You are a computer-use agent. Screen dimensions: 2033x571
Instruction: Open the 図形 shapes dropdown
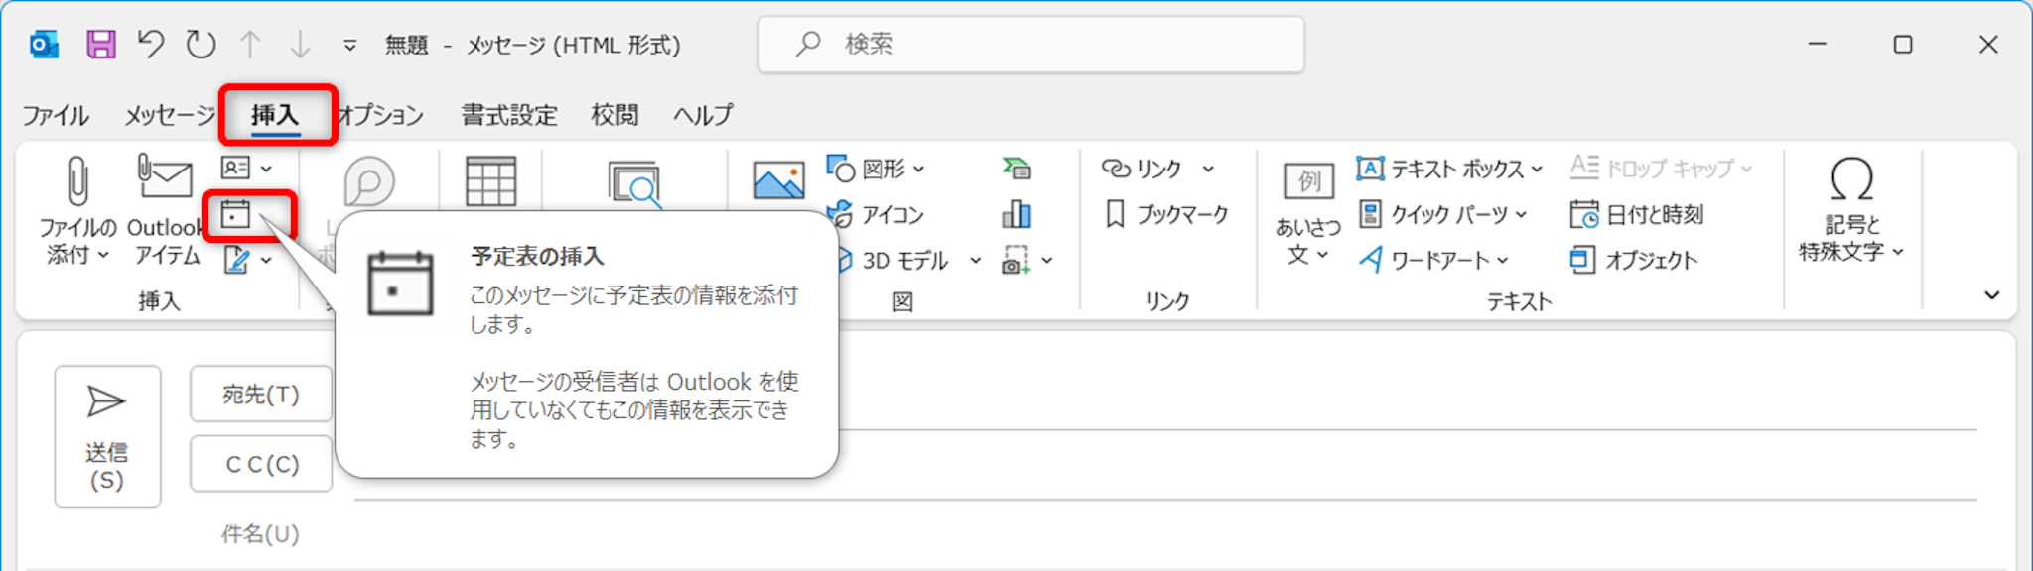coord(878,169)
